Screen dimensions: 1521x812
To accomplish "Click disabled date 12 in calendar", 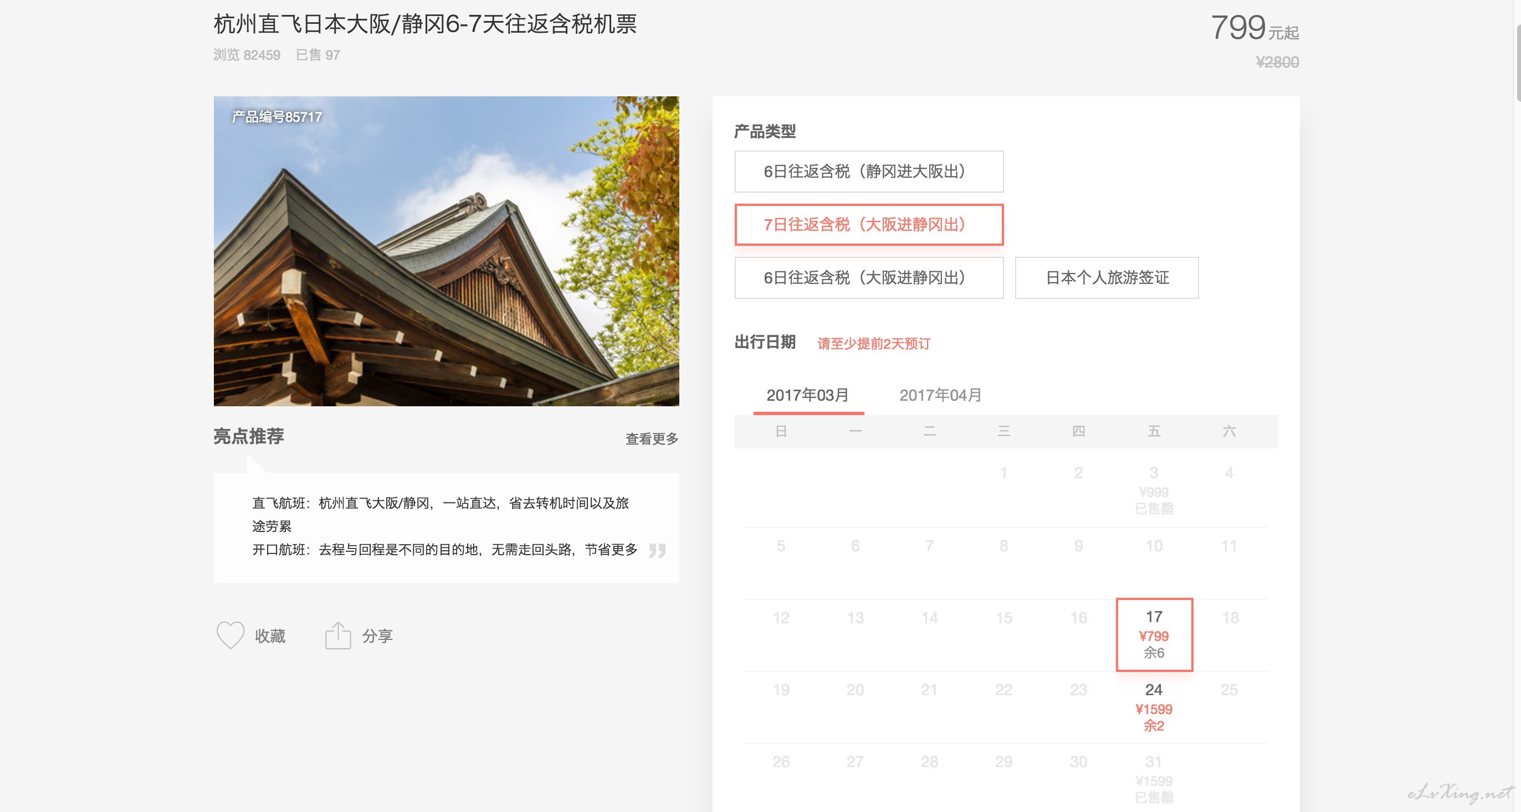I will click(x=781, y=617).
